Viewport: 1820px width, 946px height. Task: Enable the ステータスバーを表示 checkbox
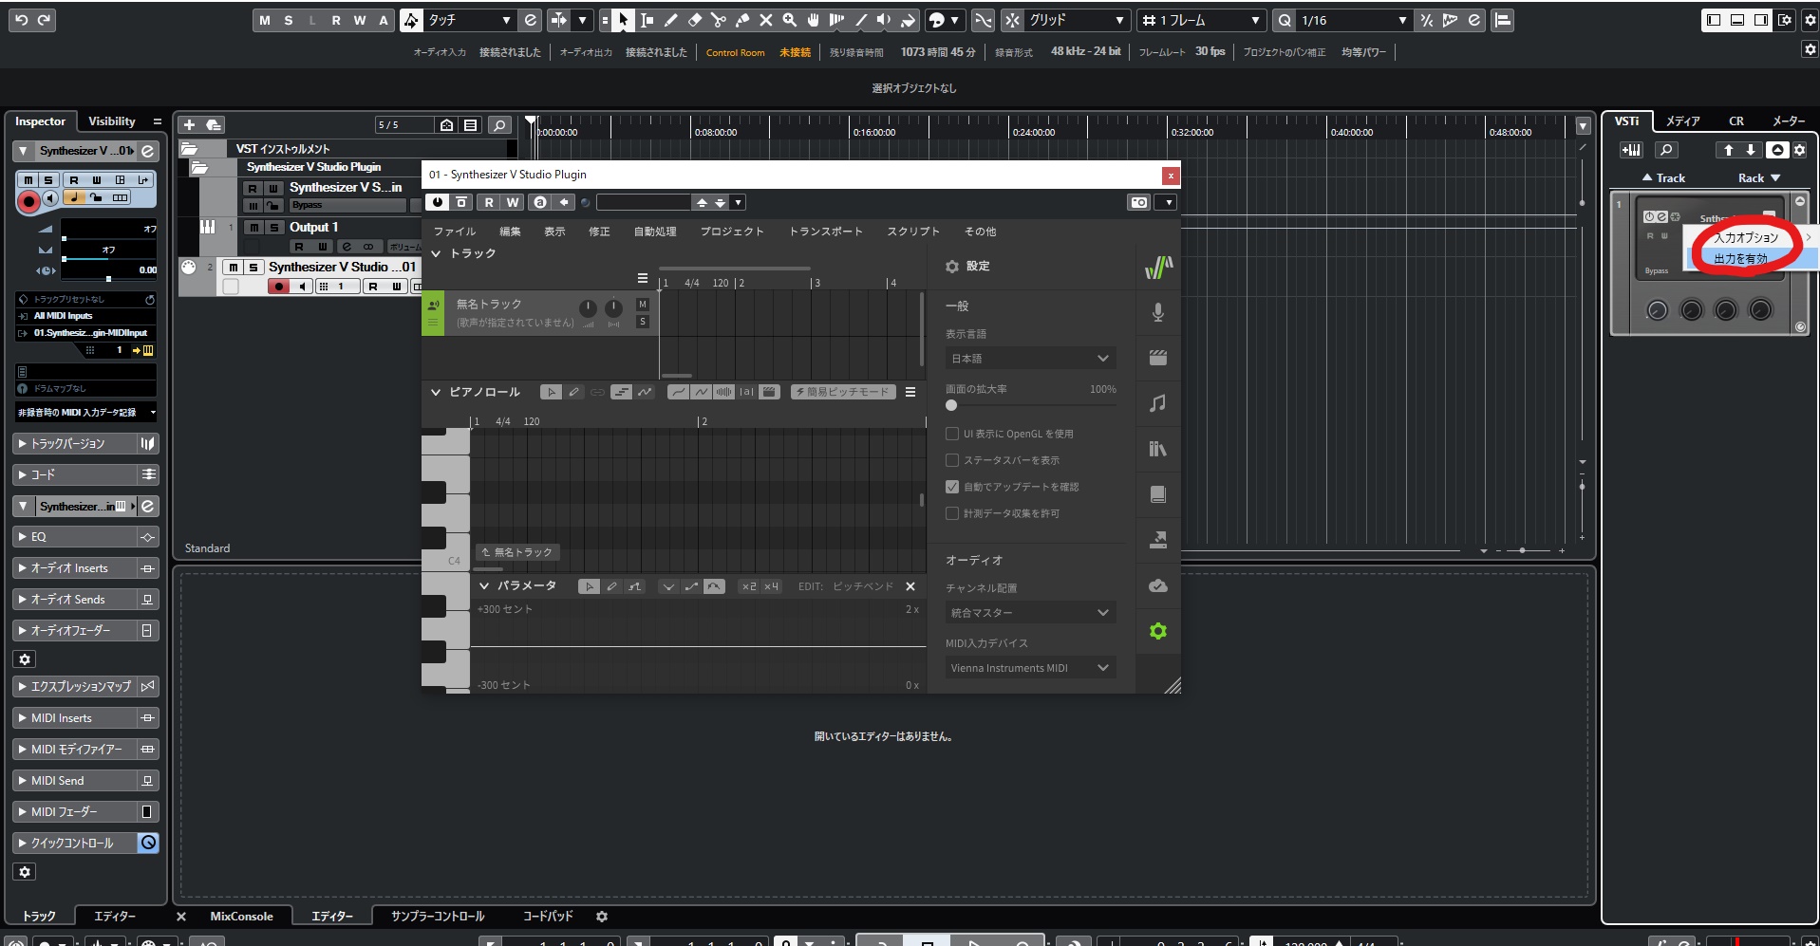(x=952, y=460)
